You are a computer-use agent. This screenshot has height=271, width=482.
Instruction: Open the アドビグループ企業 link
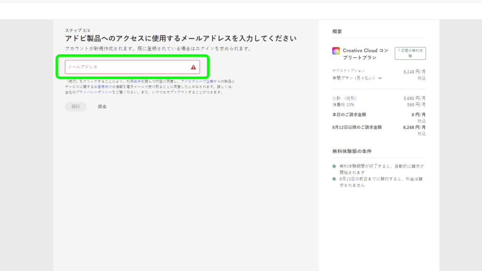click(x=197, y=81)
